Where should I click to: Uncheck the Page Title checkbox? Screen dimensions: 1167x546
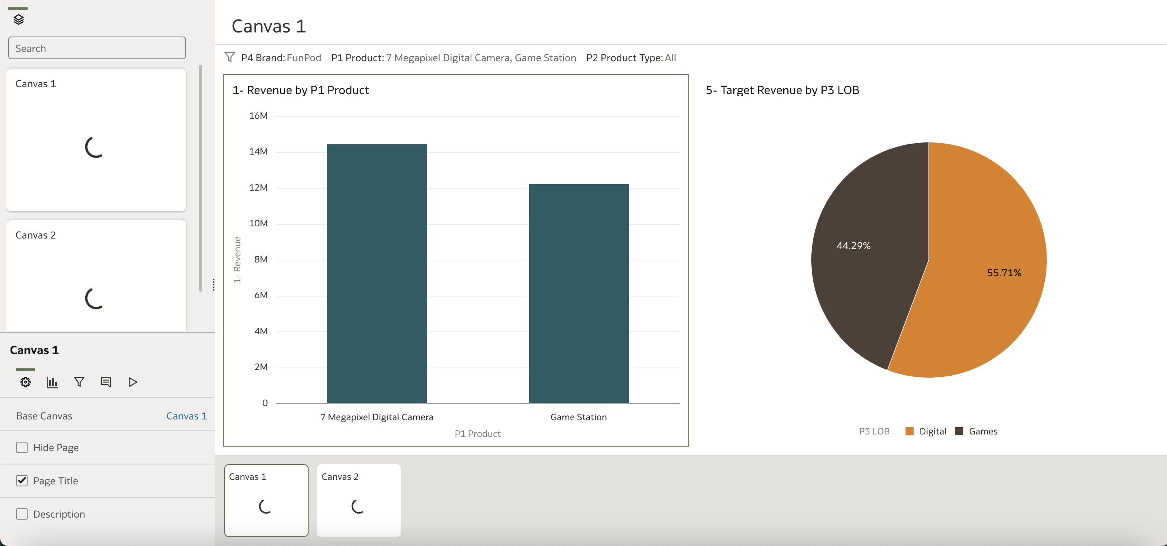(22, 480)
